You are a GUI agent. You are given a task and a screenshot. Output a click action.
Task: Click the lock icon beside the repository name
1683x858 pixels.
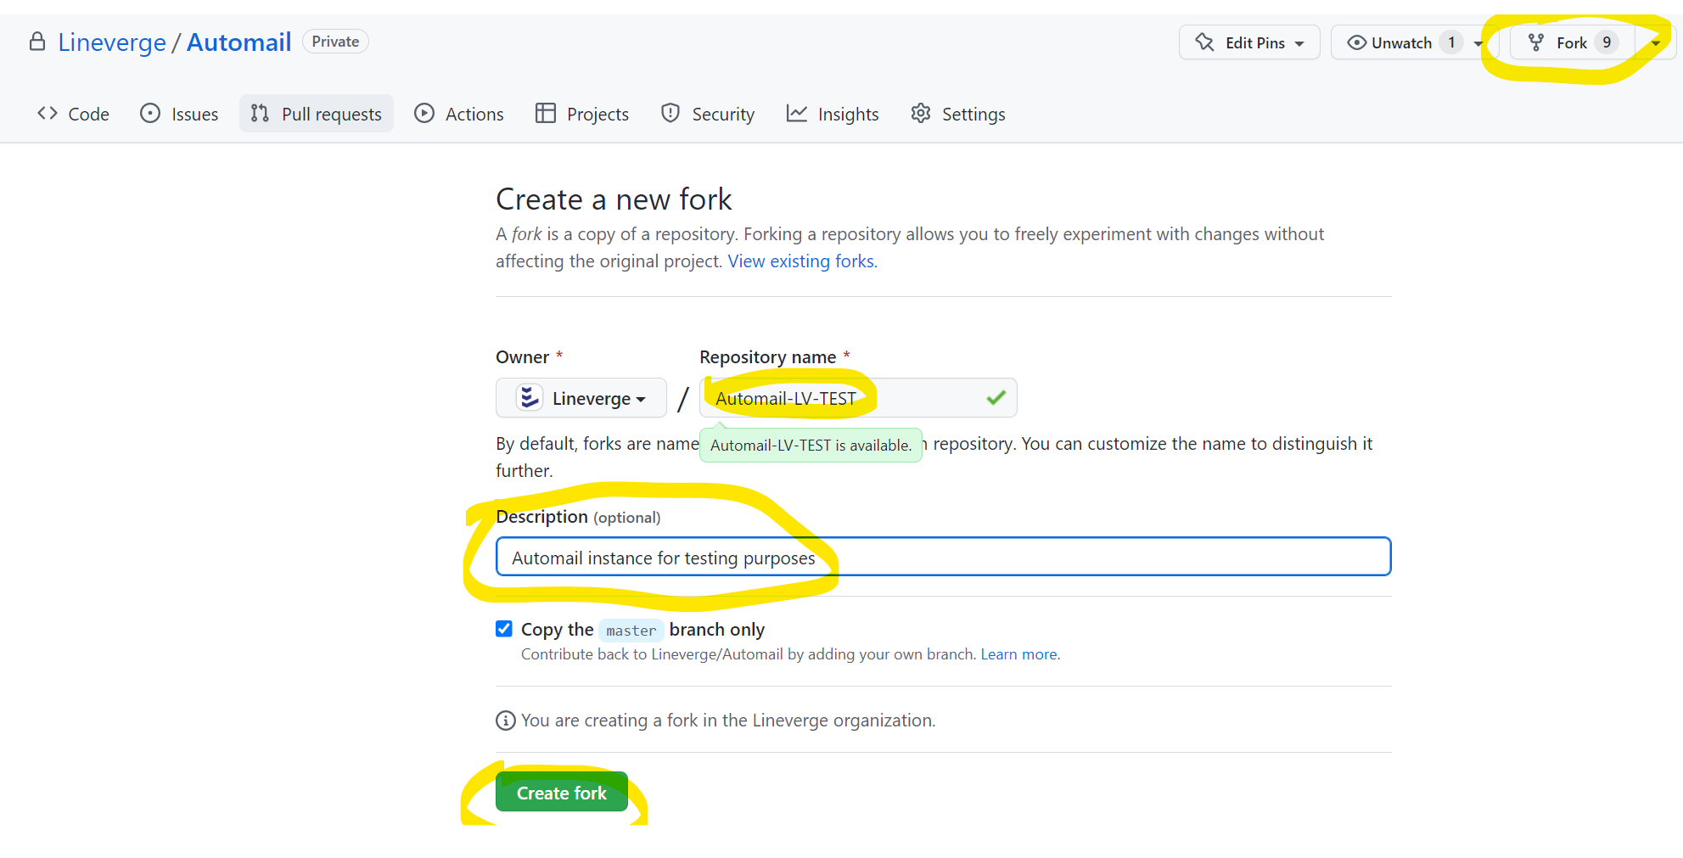37,42
